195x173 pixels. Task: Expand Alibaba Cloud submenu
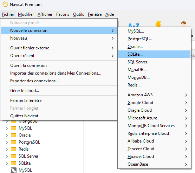[x=154, y=141]
